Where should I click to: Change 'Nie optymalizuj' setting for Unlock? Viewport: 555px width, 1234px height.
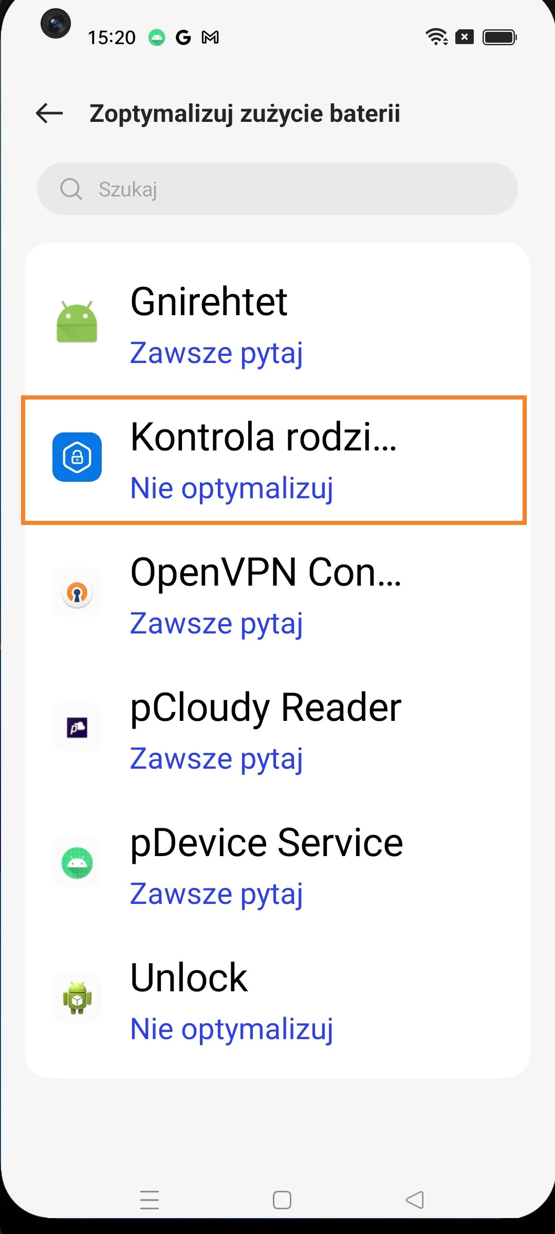[232, 1029]
